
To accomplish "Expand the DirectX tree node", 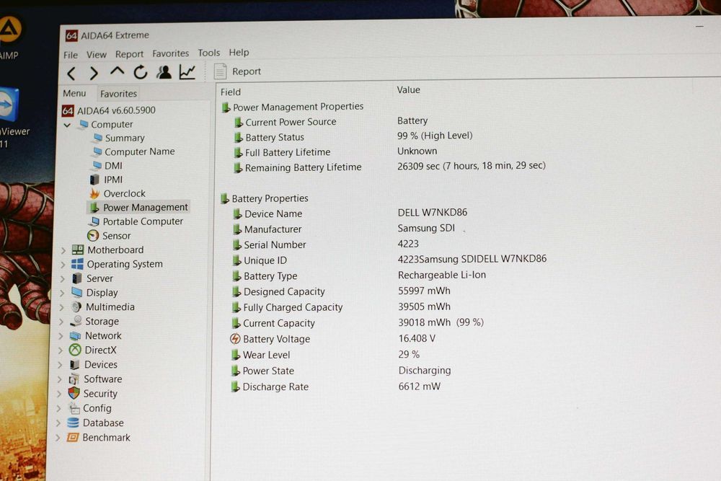I will coord(61,351).
